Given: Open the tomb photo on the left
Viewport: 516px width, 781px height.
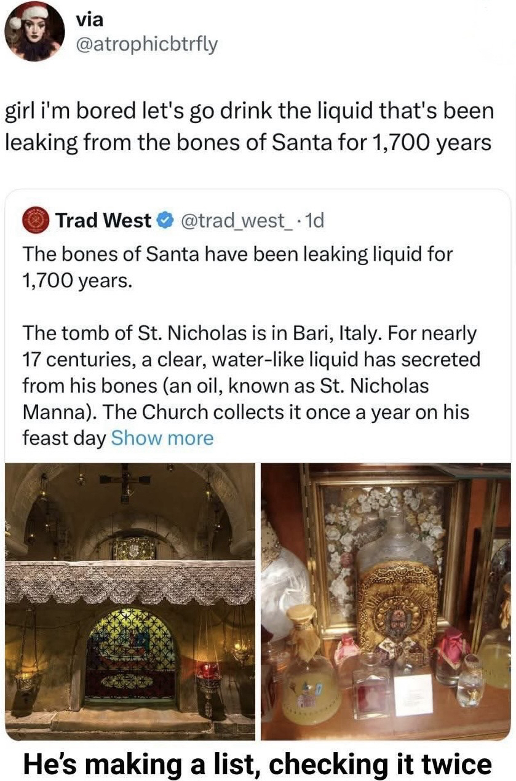Looking at the screenshot, I should pos(130,601).
